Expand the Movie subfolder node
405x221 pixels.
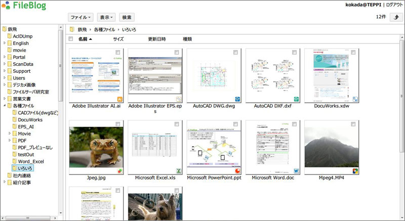pos(10,134)
